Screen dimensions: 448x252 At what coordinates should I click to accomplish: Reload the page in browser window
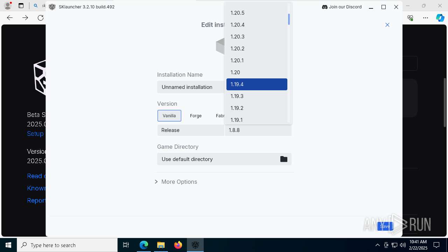coord(41,18)
